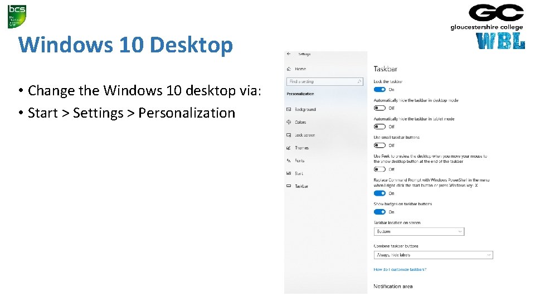Enable Use Peek to preview desktop switch
The height and width of the screenshot is (301, 535).
click(x=380, y=169)
